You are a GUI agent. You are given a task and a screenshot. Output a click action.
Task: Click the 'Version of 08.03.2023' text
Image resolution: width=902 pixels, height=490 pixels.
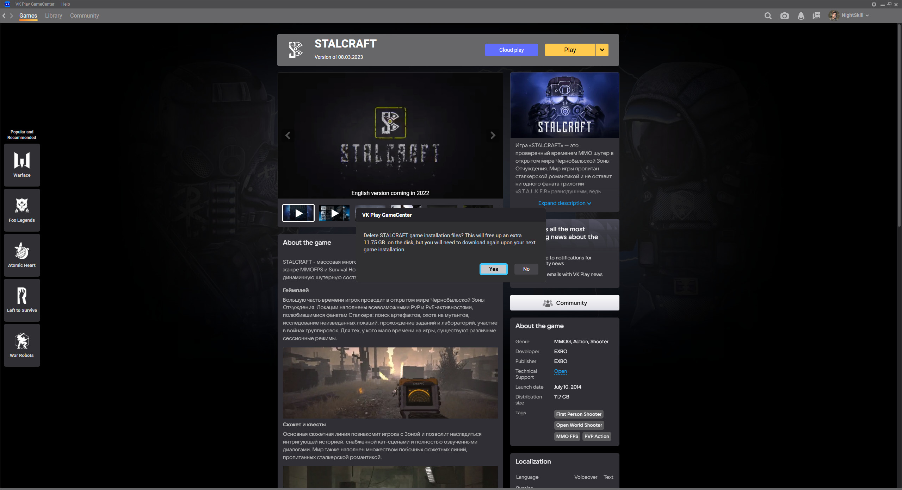click(x=339, y=57)
